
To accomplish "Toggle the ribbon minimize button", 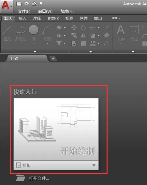I will point(114,18).
